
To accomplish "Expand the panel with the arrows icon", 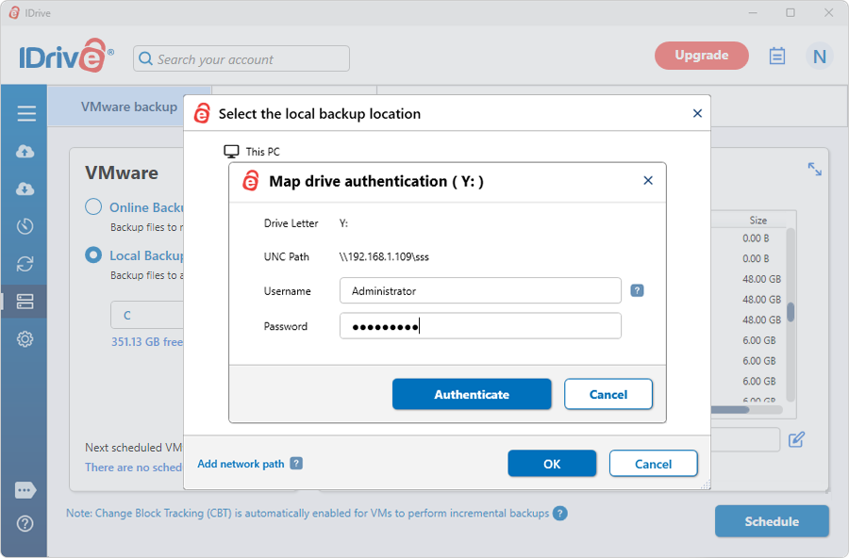I will click(815, 169).
